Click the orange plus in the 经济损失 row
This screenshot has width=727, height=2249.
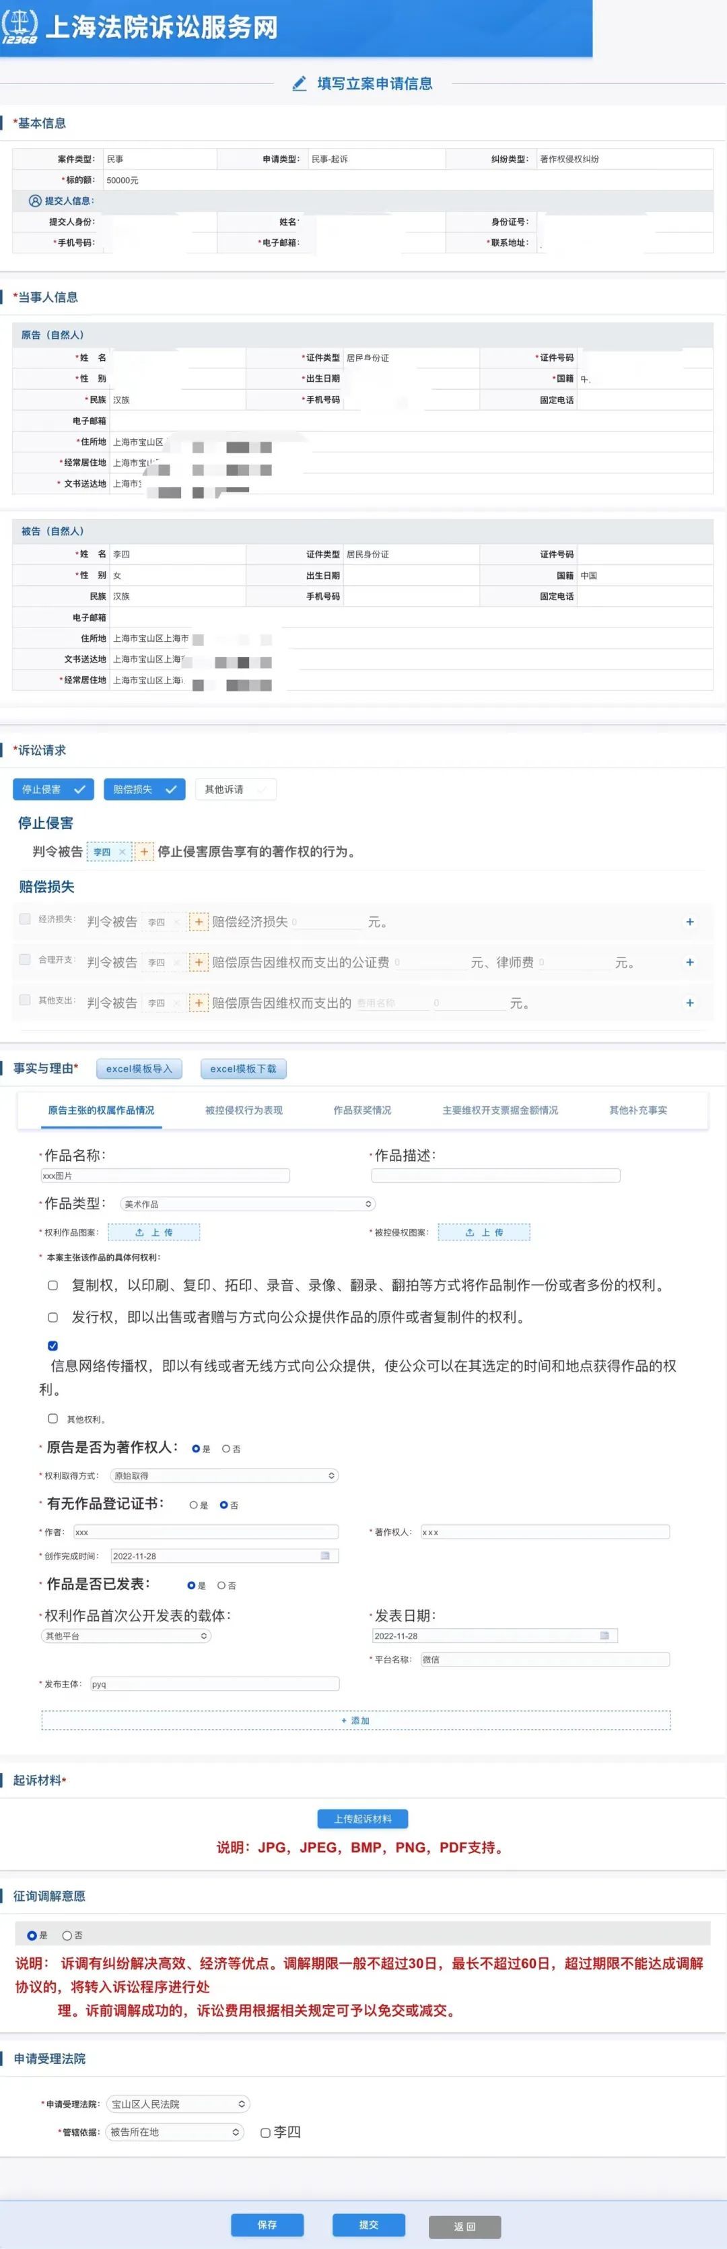click(x=199, y=922)
